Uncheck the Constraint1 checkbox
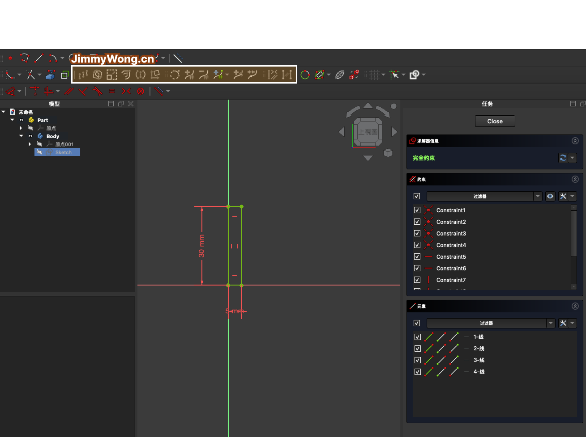Image resolution: width=586 pixels, height=437 pixels. 417,210
